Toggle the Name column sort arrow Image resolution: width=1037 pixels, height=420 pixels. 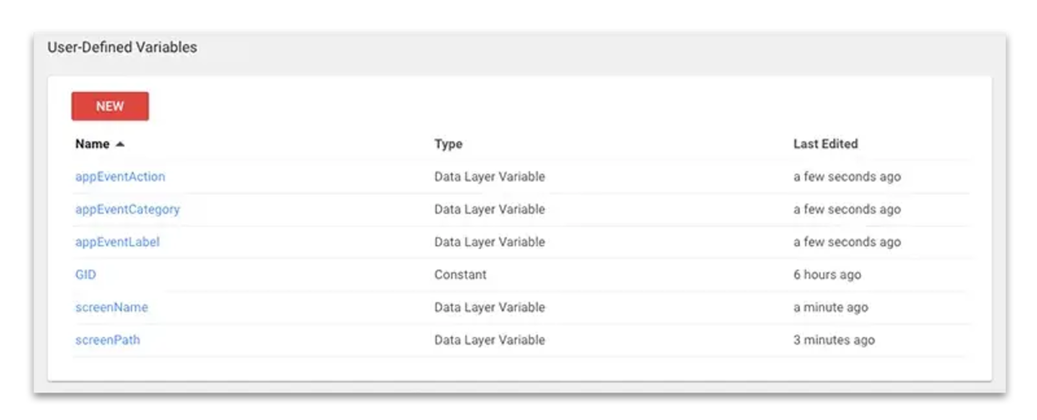[120, 144]
